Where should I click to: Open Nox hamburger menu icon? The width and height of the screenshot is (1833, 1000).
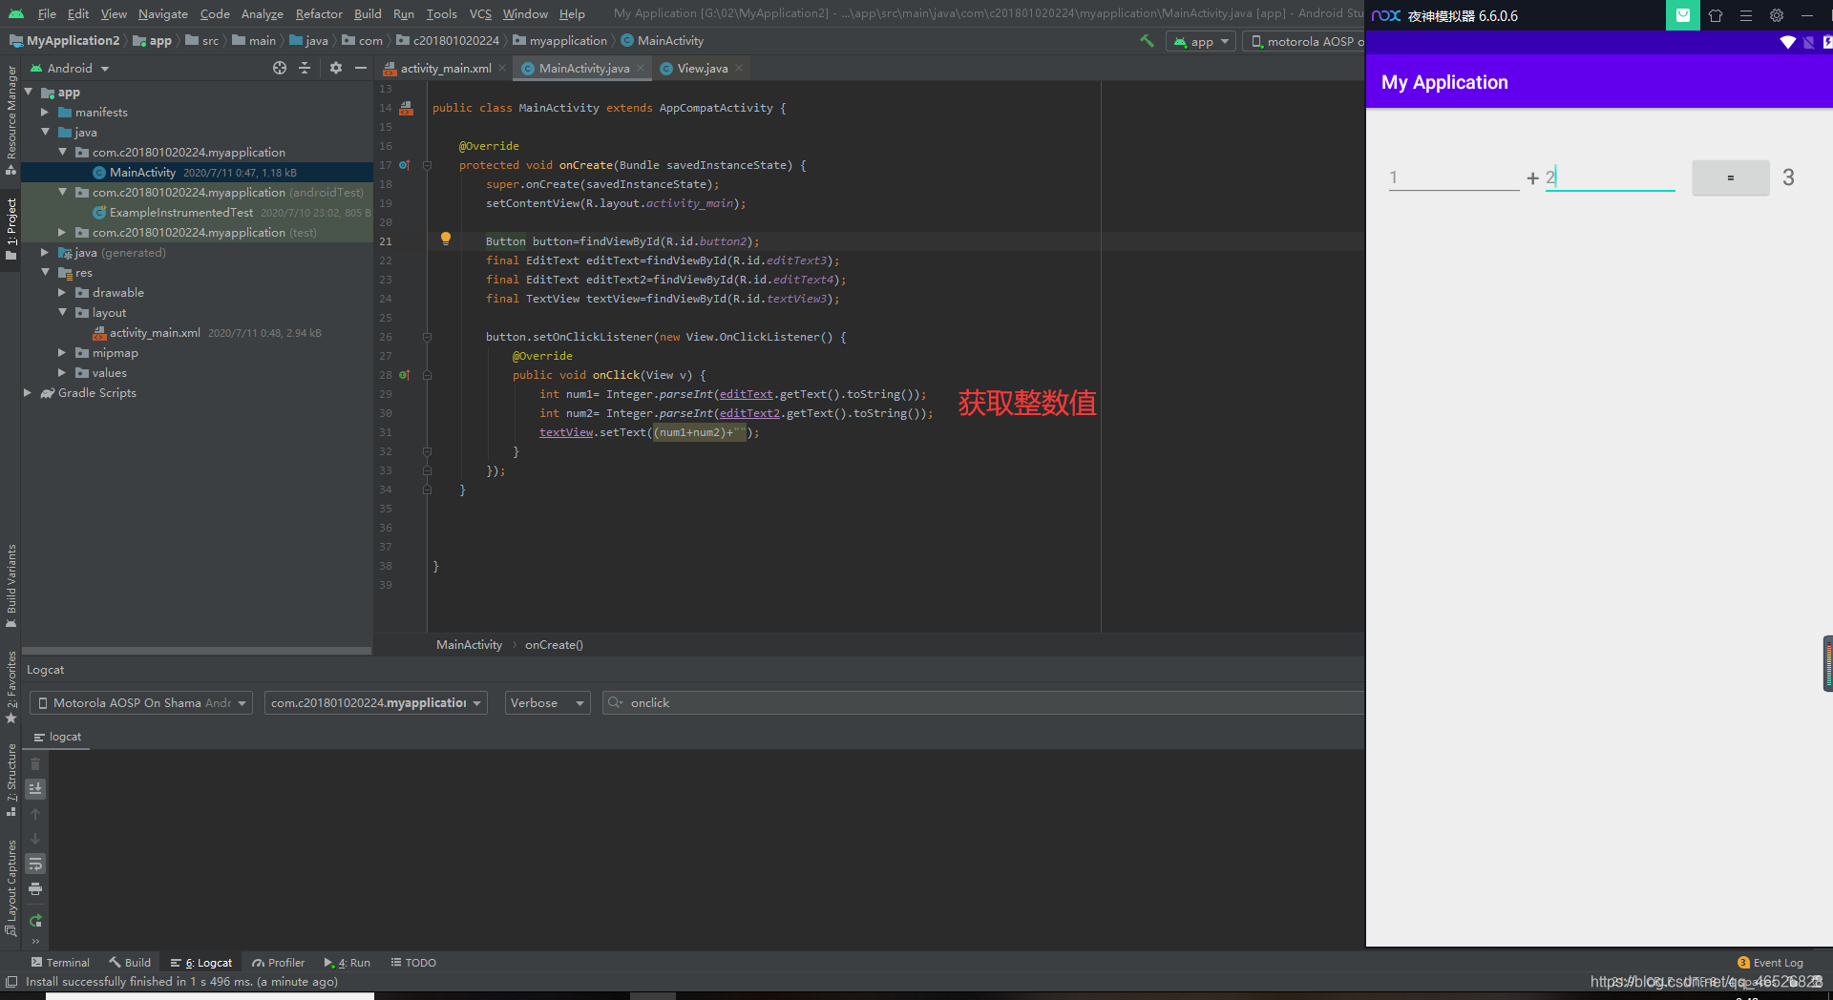point(1746,15)
